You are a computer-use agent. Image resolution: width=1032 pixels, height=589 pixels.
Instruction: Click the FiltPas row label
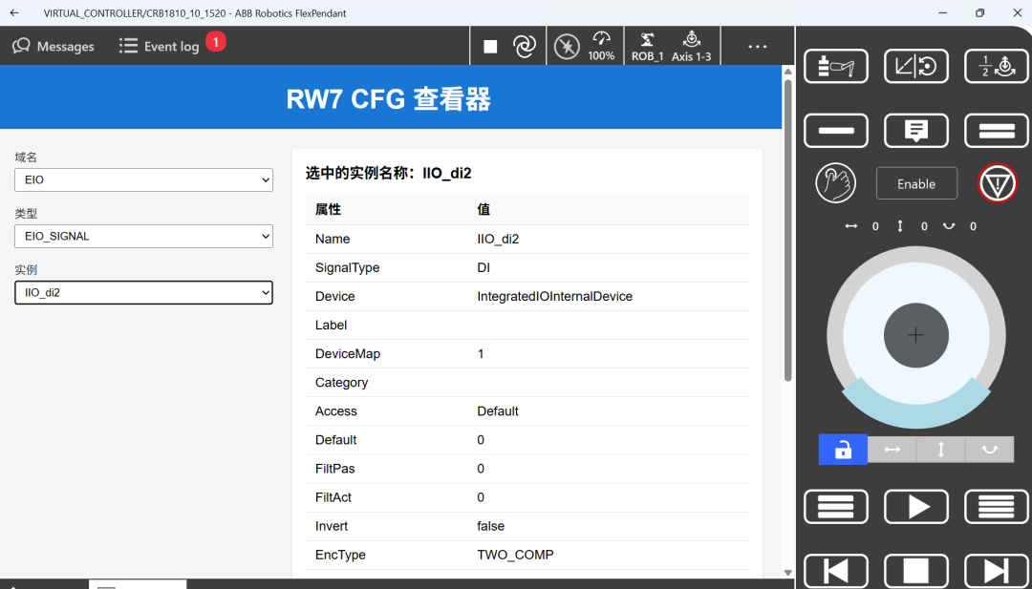click(335, 469)
